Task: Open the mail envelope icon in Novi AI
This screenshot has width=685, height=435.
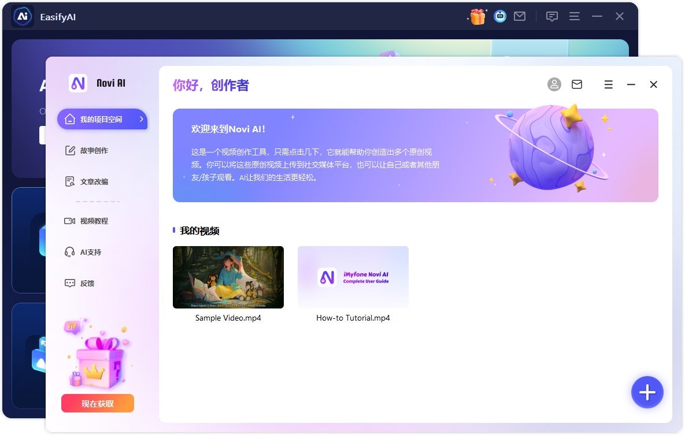Action: pyautogui.click(x=577, y=84)
